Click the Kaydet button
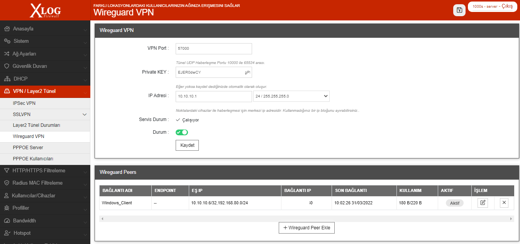This screenshot has height=244, width=520. [x=187, y=145]
